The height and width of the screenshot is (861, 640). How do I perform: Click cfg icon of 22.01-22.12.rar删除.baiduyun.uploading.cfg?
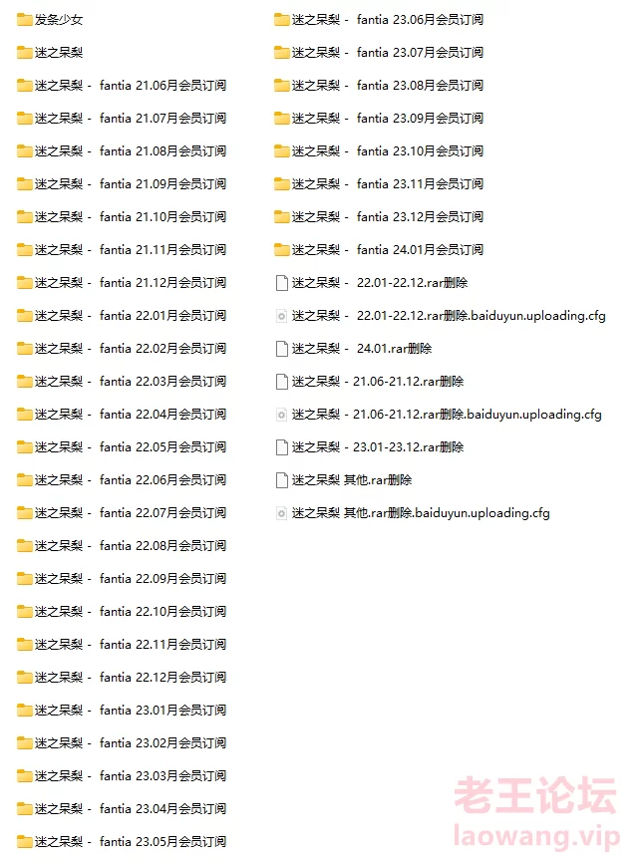282,316
